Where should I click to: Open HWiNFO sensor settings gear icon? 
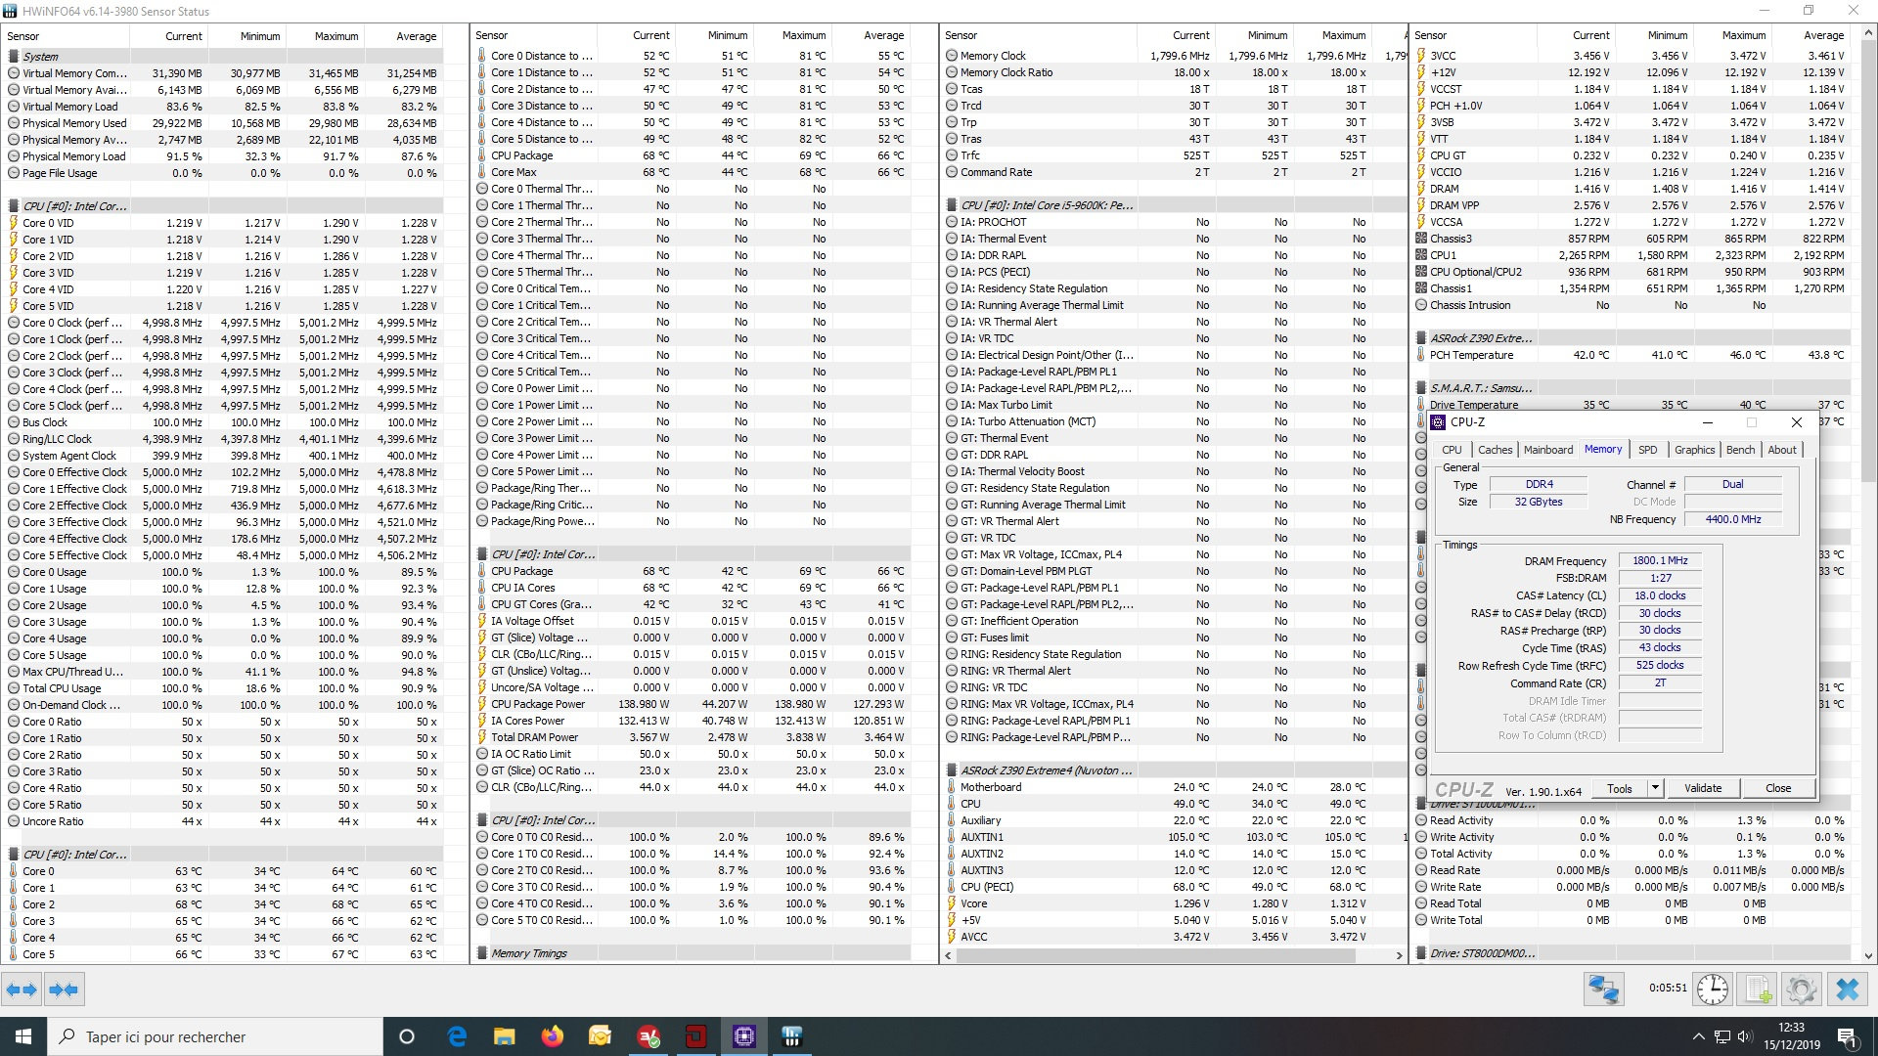click(1801, 990)
